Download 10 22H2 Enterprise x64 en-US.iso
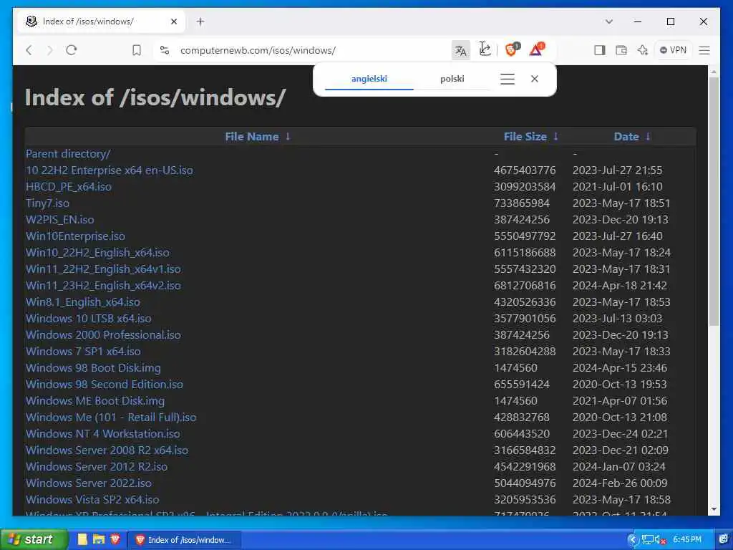Image resolution: width=733 pixels, height=550 pixels. pyautogui.click(x=109, y=170)
